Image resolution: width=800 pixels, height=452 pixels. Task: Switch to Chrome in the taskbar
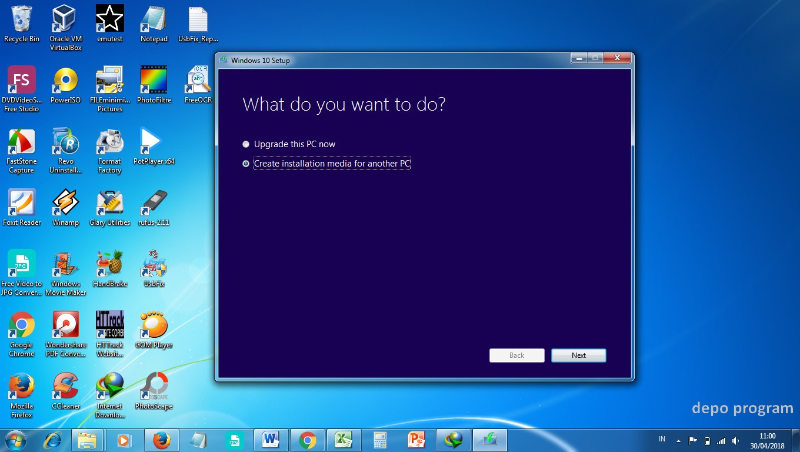pyautogui.click(x=307, y=440)
